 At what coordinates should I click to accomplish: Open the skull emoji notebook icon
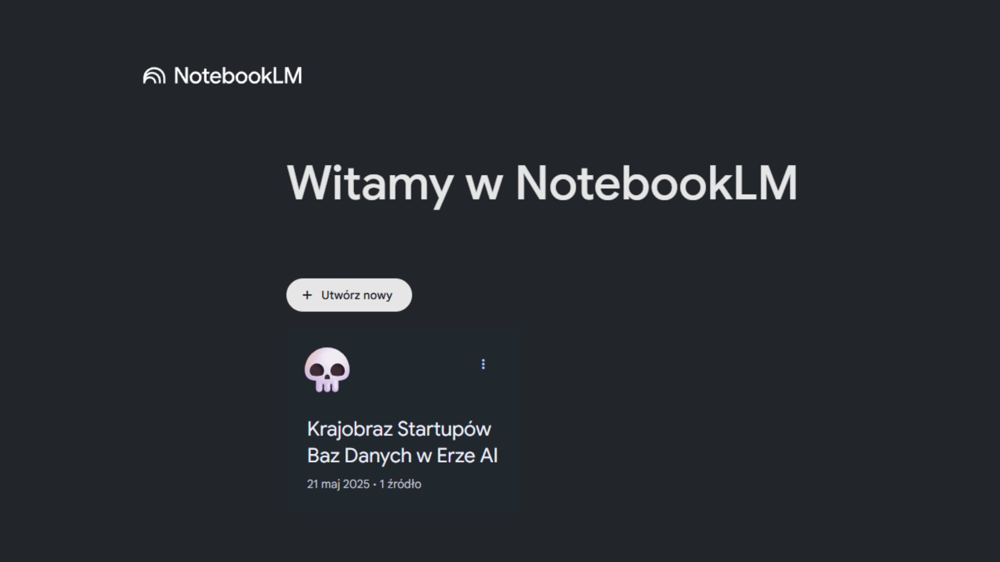(x=327, y=370)
